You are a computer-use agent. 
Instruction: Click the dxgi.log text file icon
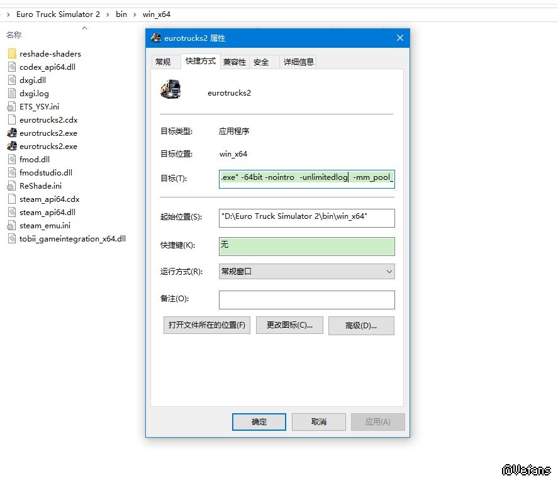coord(12,93)
